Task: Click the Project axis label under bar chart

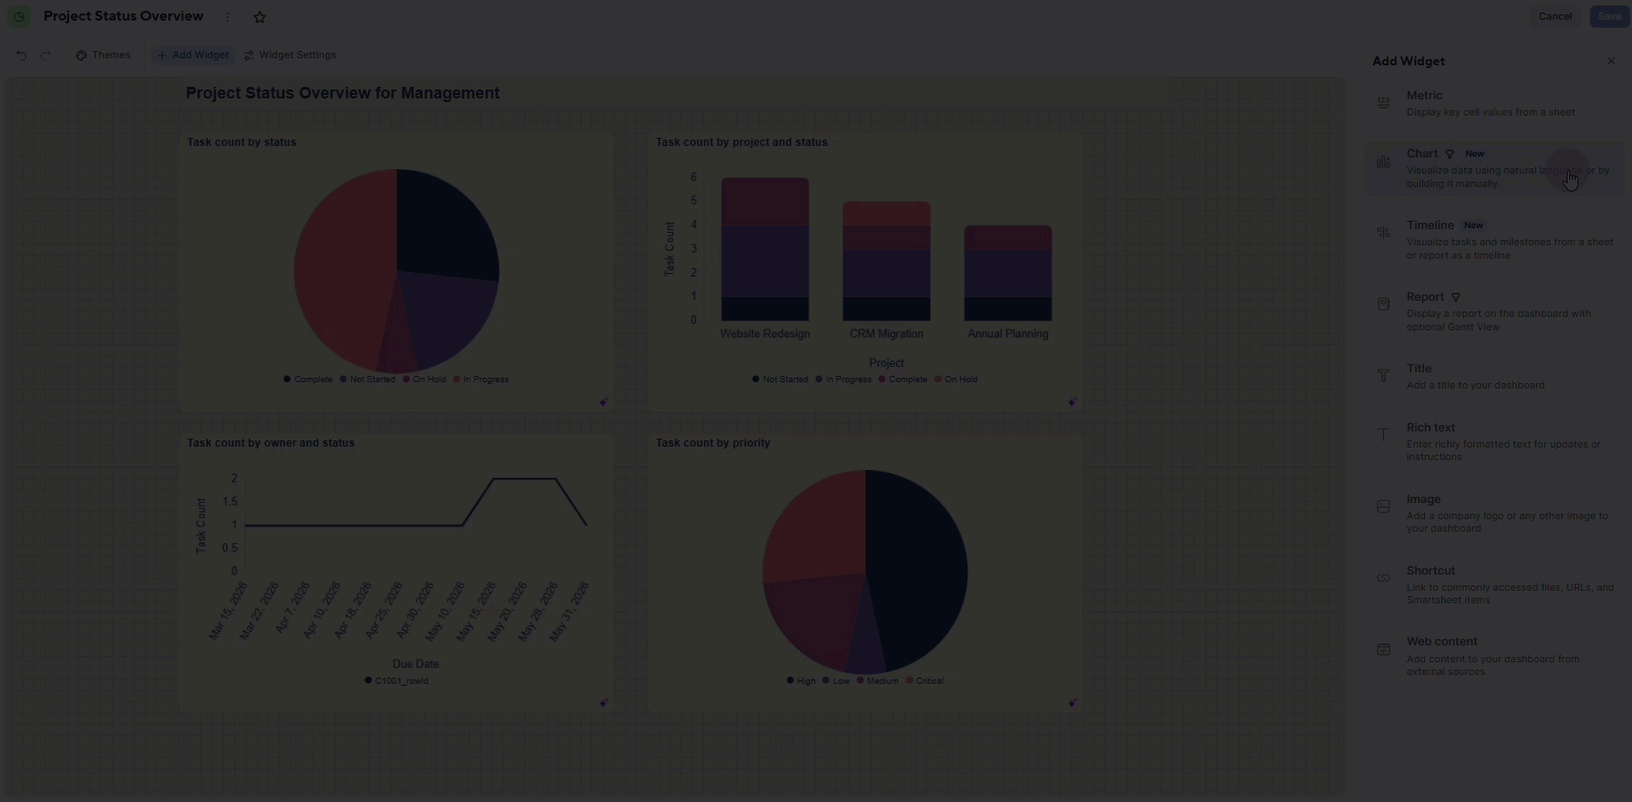Action: (886, 363)
